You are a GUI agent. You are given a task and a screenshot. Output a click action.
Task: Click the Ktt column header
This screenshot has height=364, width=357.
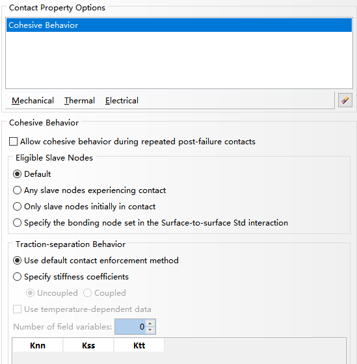[x=139, y=345]
